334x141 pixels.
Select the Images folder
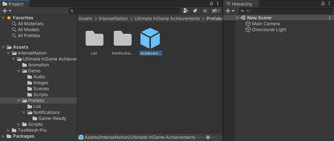click(x=41, y=83)
